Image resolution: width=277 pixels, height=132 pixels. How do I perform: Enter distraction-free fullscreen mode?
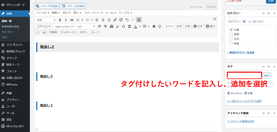tap(215, 19)
